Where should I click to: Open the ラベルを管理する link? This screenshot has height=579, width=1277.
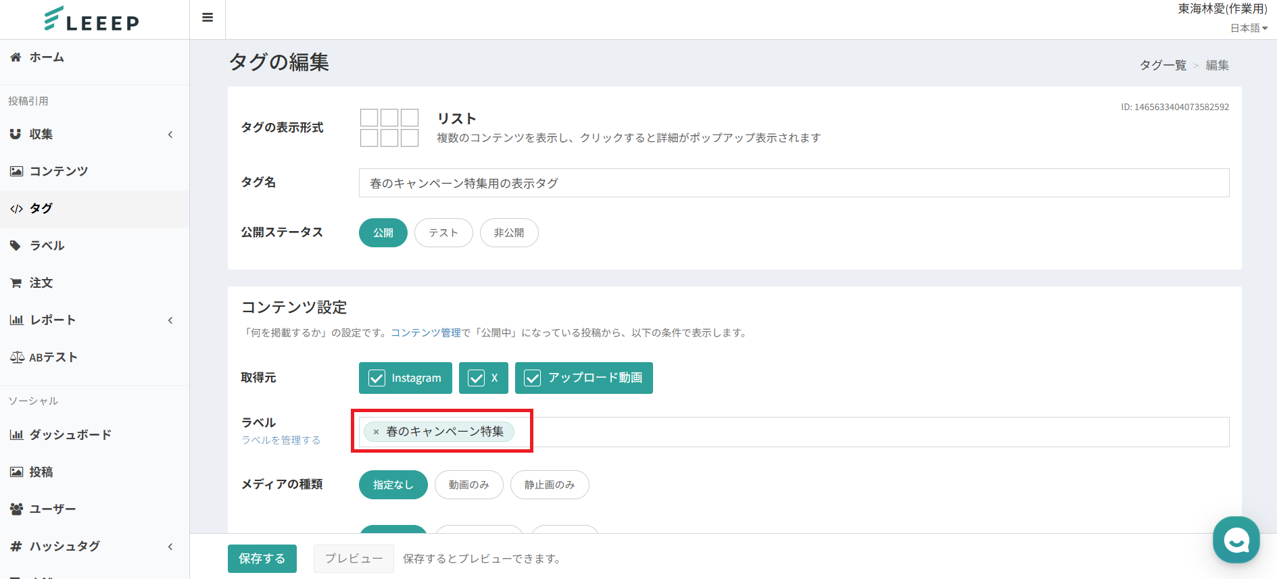coord(281,440)
